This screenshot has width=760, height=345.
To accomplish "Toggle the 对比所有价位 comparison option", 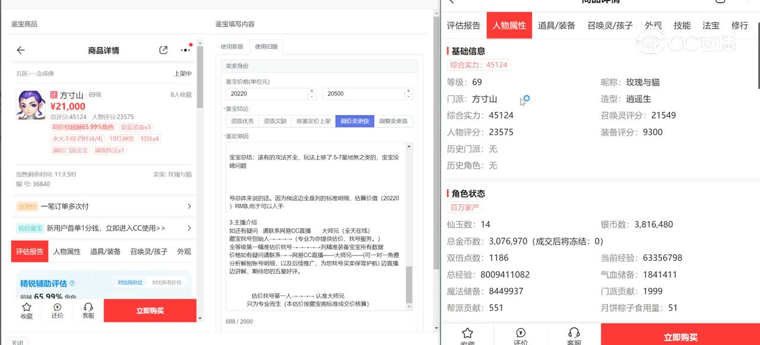I will (x=166, y=283).
